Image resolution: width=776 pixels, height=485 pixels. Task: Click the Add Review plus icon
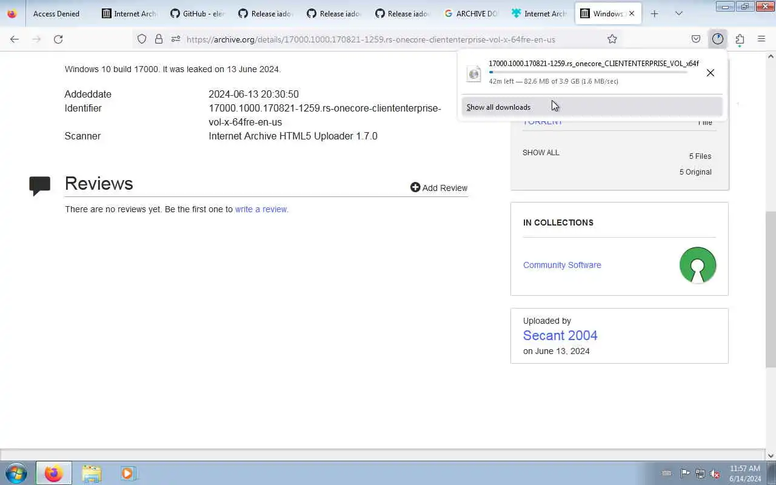pyautogui.click(x=415, y=187)
